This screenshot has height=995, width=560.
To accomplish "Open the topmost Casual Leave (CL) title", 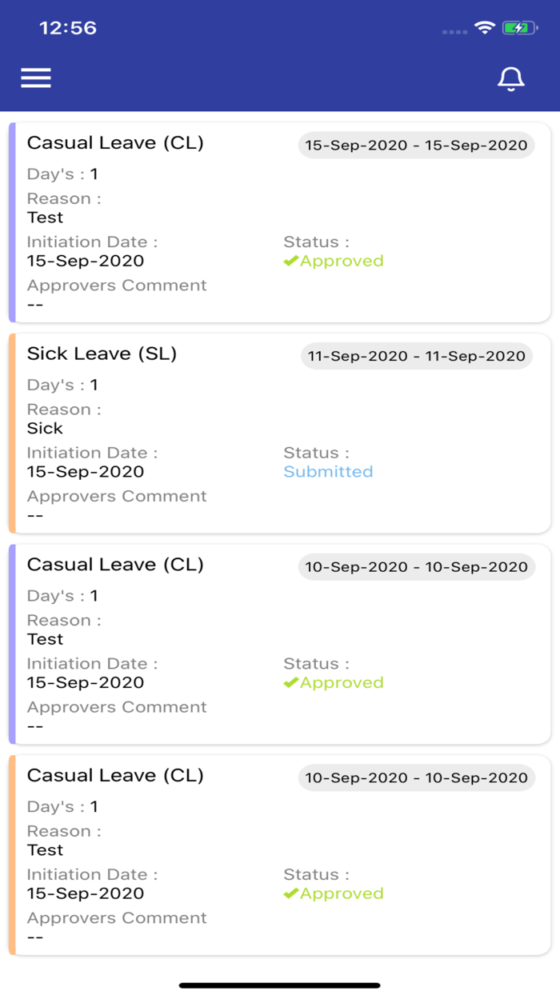I will click(x=115, y=143).
